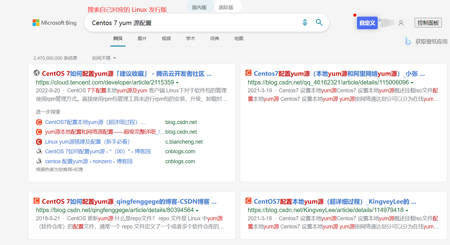The height and width of the screenshot is (245, 450).
Task: Switch to the 视频 tab
Action: tap(166, 39)
